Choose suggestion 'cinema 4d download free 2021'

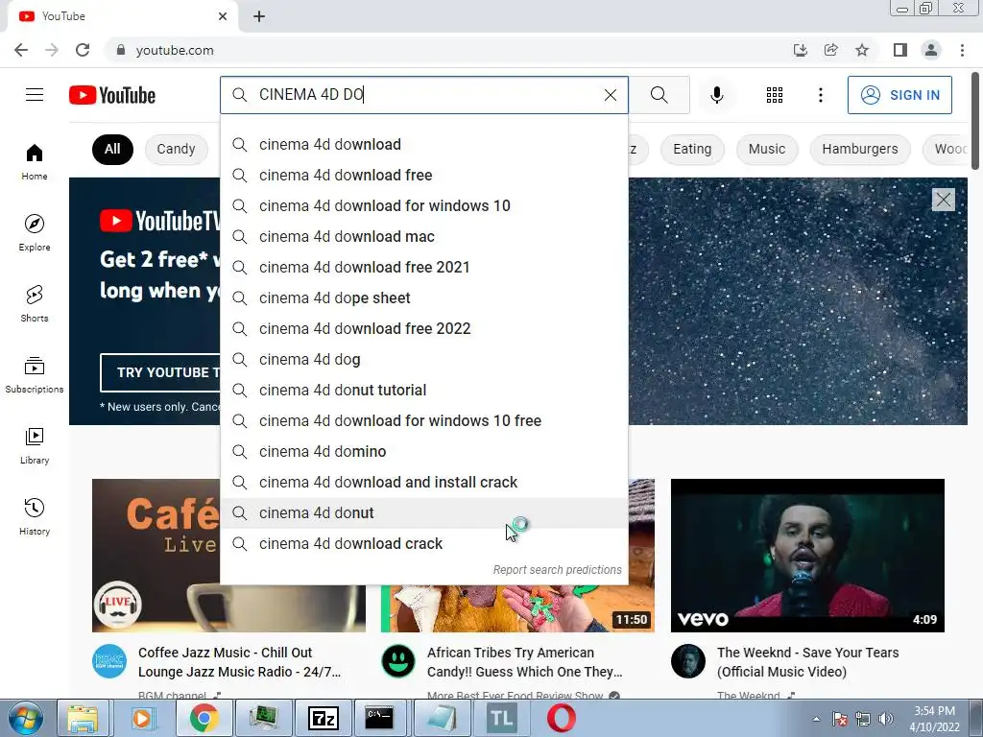click(424, 267)
